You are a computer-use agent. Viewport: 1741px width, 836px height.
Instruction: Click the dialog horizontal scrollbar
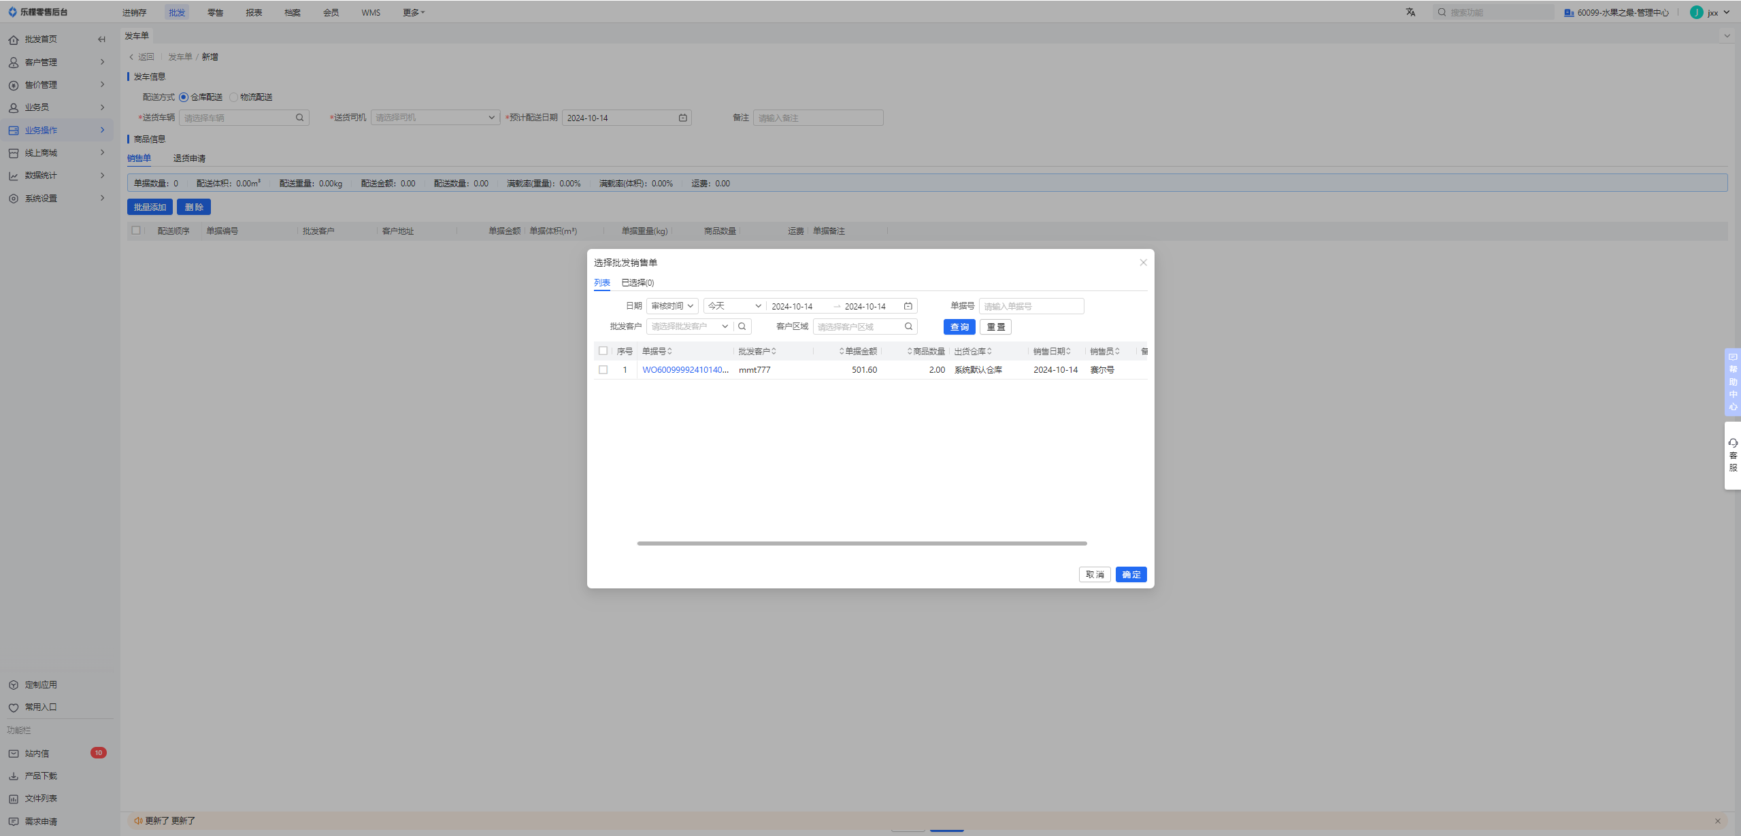[x=861, y=544]
